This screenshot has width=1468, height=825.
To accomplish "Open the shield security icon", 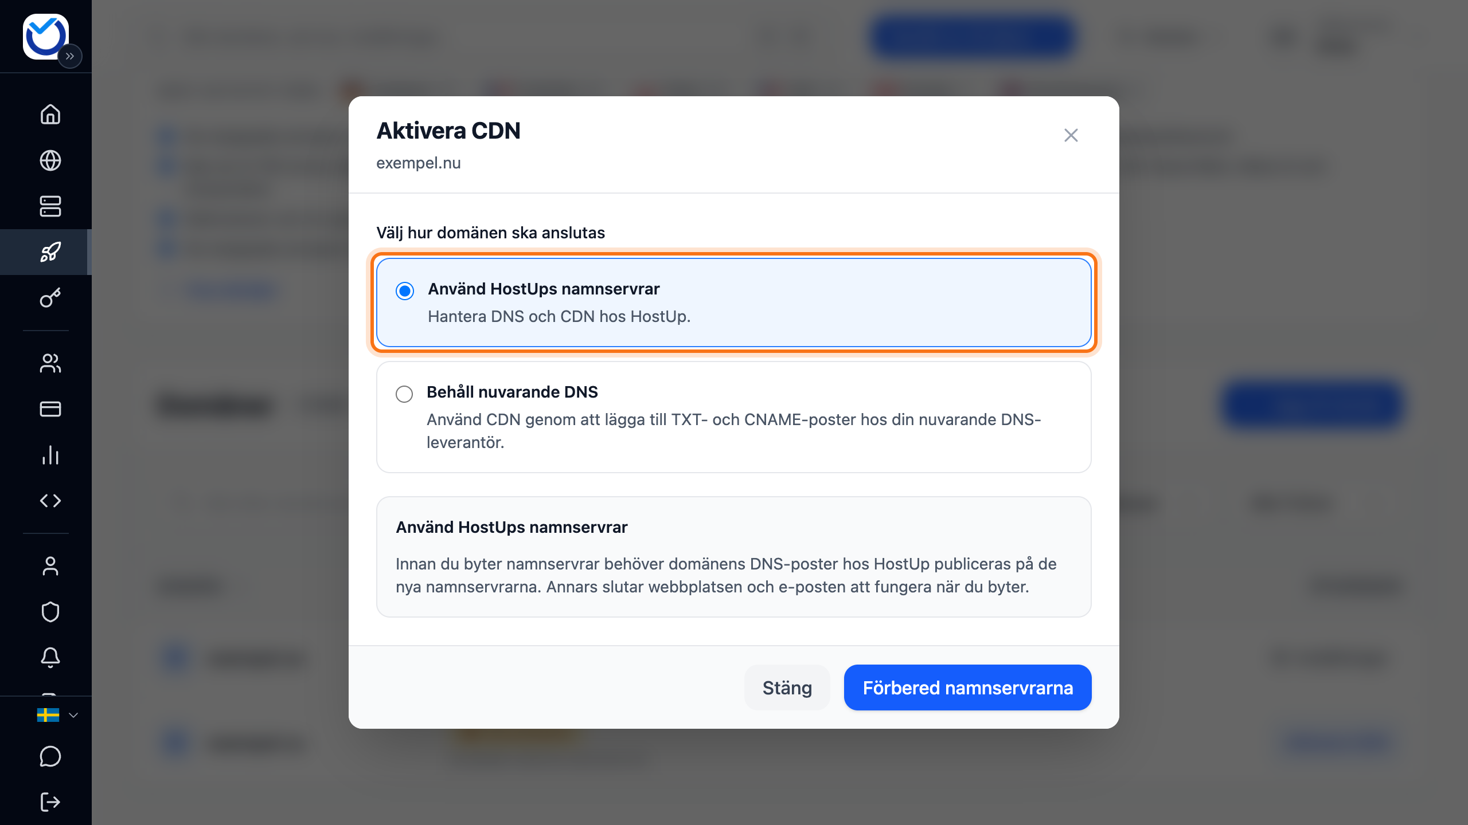I will point(50,612).
